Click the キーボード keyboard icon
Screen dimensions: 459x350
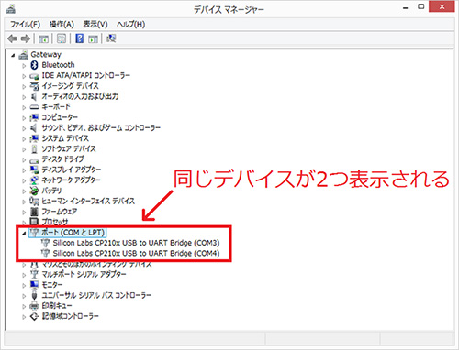coord(34,107)
